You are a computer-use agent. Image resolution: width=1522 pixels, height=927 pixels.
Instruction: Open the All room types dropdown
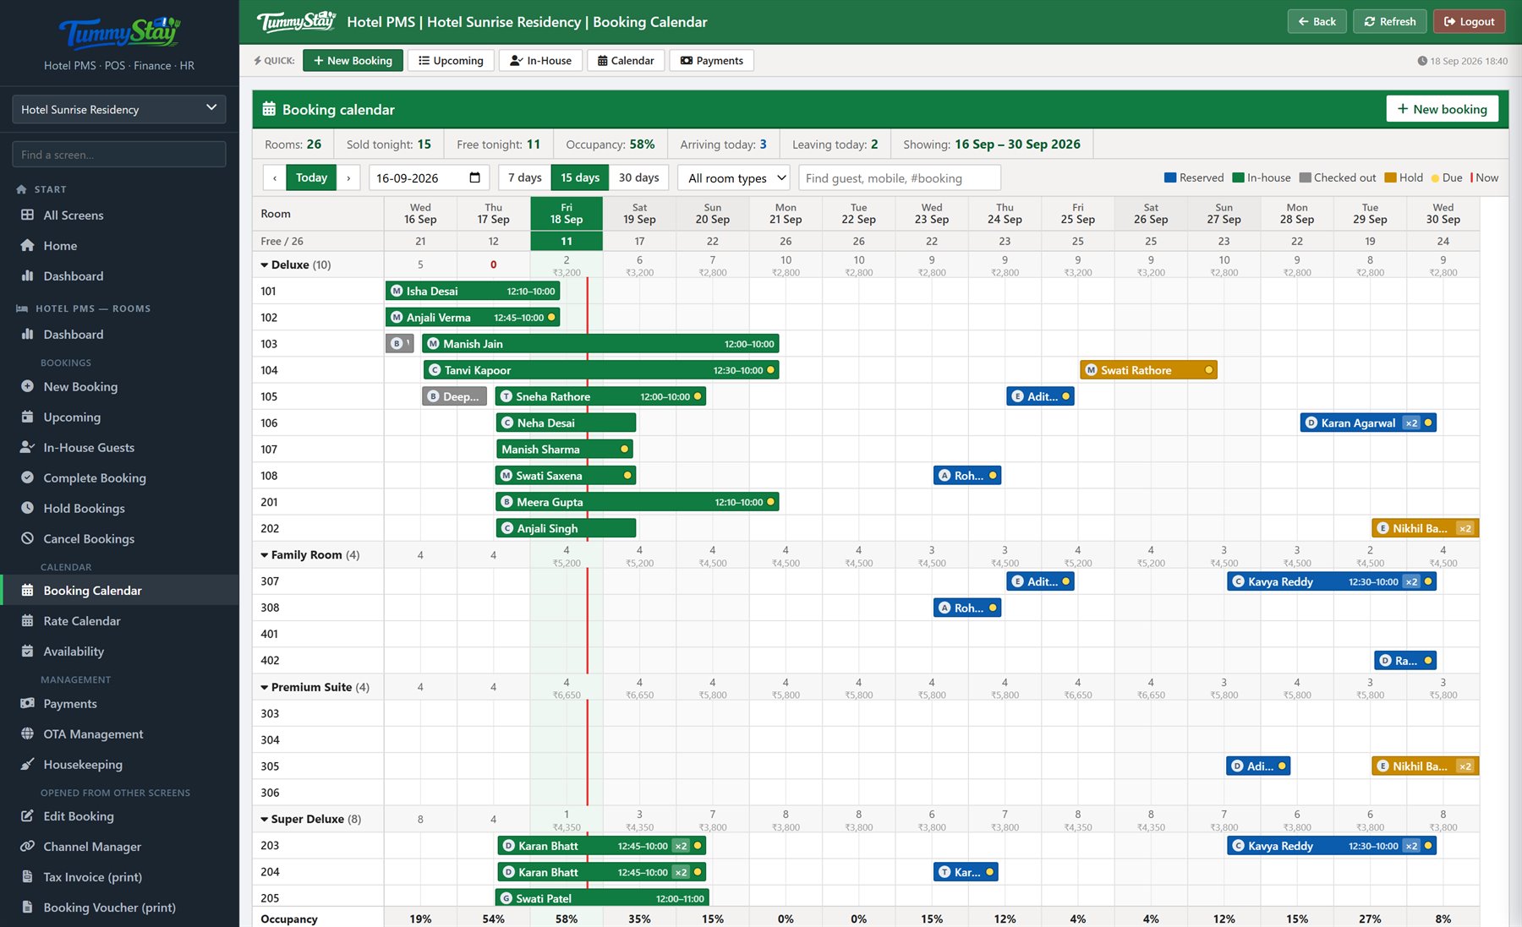(x=733, y=177)
